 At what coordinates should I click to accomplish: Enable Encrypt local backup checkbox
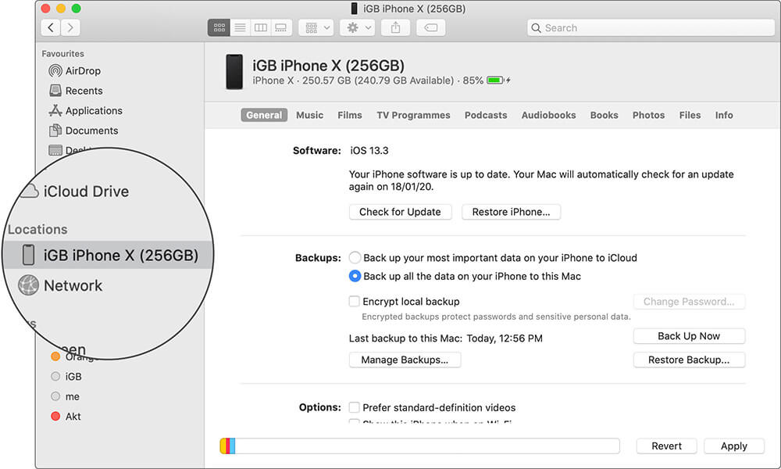coord(354,301)
